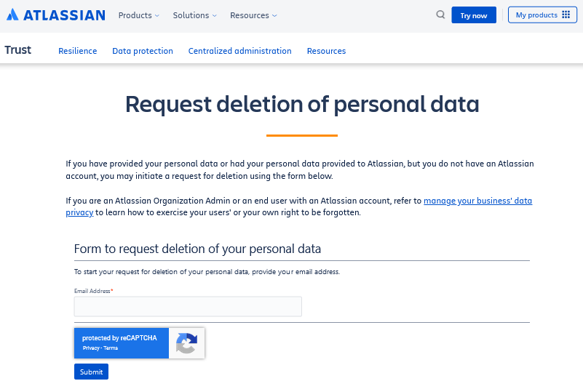
Task: Click the Trust heading link
Action: coord(18,50)
